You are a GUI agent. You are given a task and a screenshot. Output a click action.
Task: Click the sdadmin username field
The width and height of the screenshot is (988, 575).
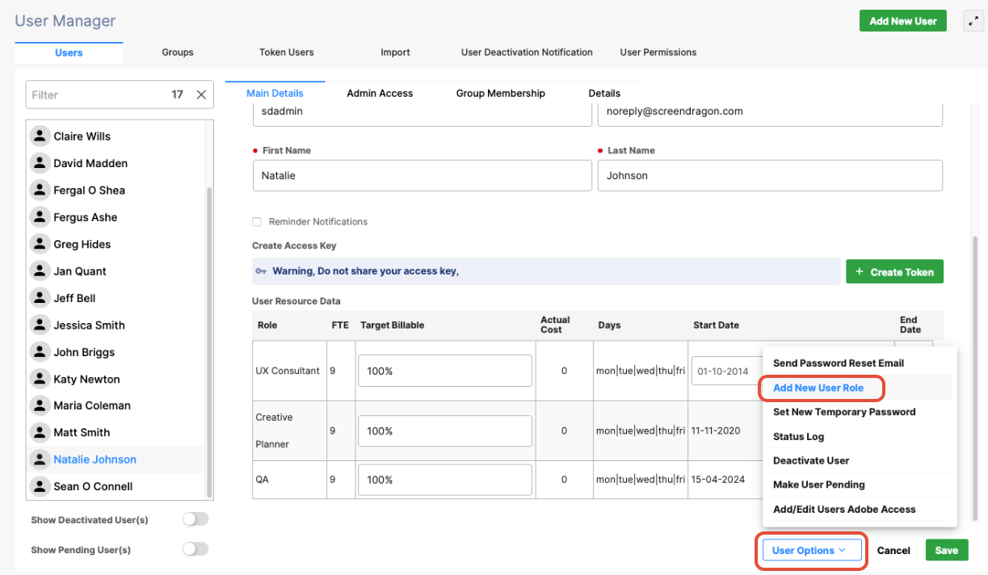click(422, 113)
